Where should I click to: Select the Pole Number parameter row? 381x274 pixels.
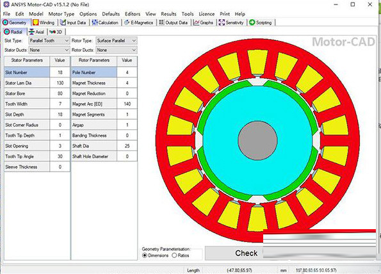pyautogui.click(x=104, y=72)
